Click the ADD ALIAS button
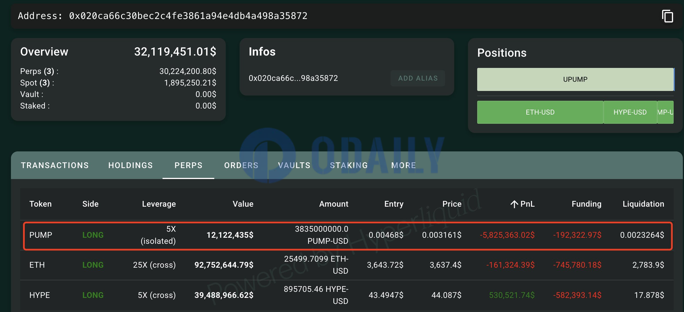The width and height of the screenshot is (684, 312). click(x=418, y=78)
